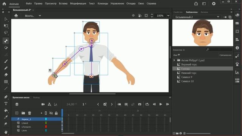The image size is (242, 136).
Task: Select the Bone tool in the toolbar
Action: click(6, 41)
